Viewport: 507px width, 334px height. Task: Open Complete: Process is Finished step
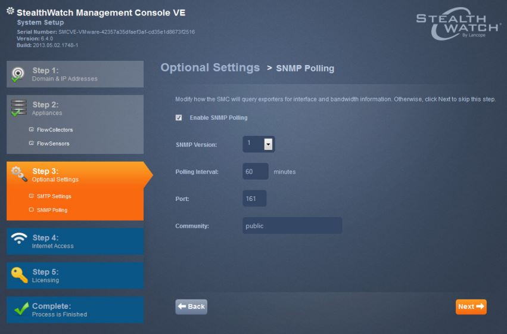click(75, 310)
